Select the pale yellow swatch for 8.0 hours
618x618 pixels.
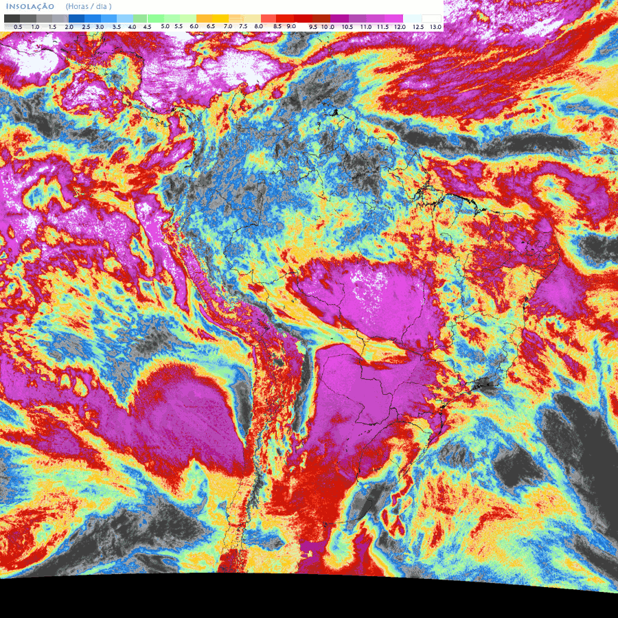253,19
